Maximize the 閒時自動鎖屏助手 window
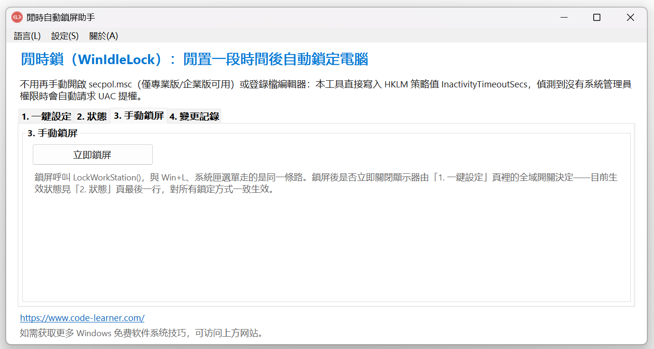 coord(597,18)
